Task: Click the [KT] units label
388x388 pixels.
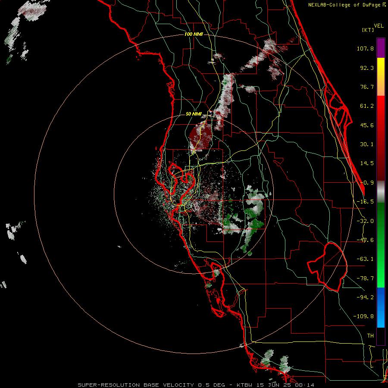Action: (x=368, y=30)
